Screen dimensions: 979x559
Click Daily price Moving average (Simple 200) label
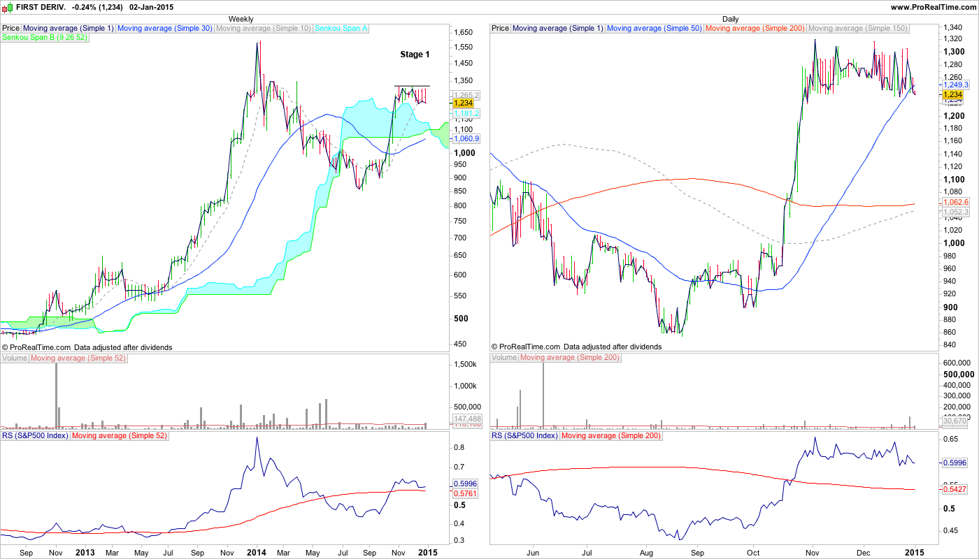[x=755, y=29]
